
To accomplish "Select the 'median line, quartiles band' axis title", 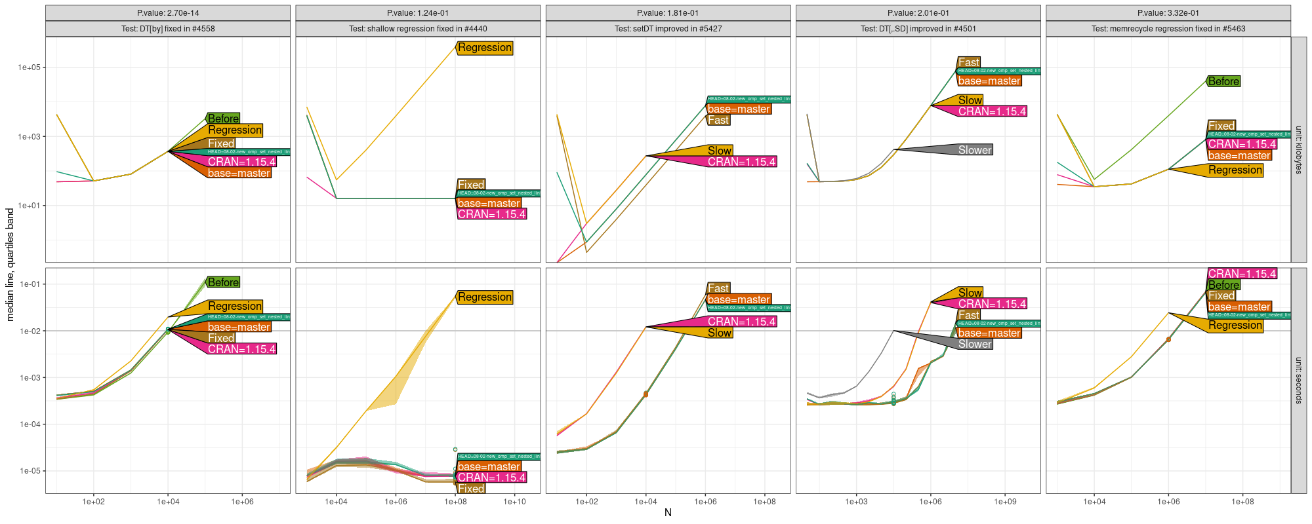I will (x=10, y=265).
